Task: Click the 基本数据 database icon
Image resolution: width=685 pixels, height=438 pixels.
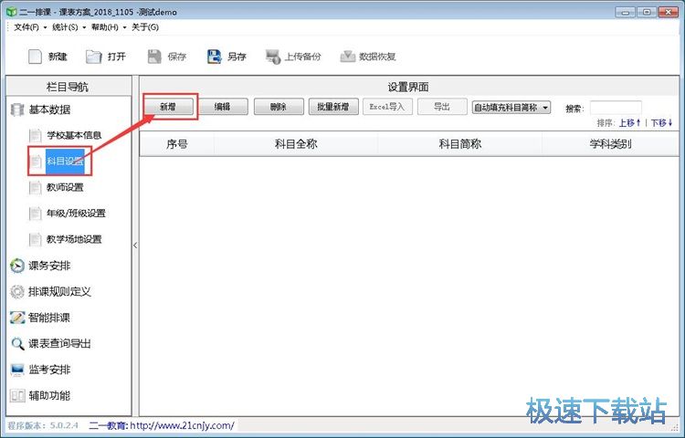Action: coord(17,109)
